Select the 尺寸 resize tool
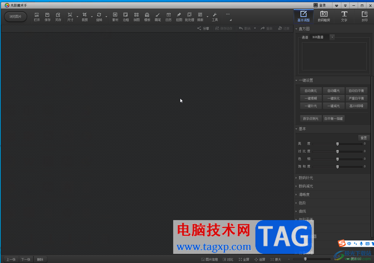374x263 pixels. click(70, 17)
